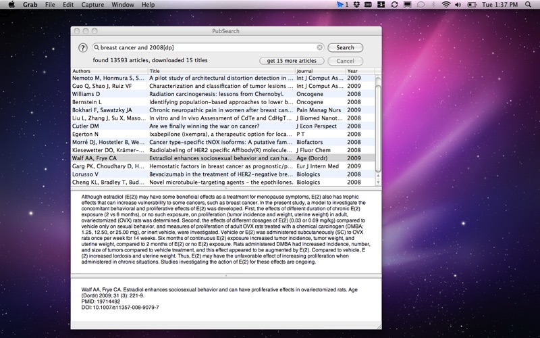Click the found 13593 articles status text
Viewport: 540px width, 338px height.
click(x=150, y=60)
